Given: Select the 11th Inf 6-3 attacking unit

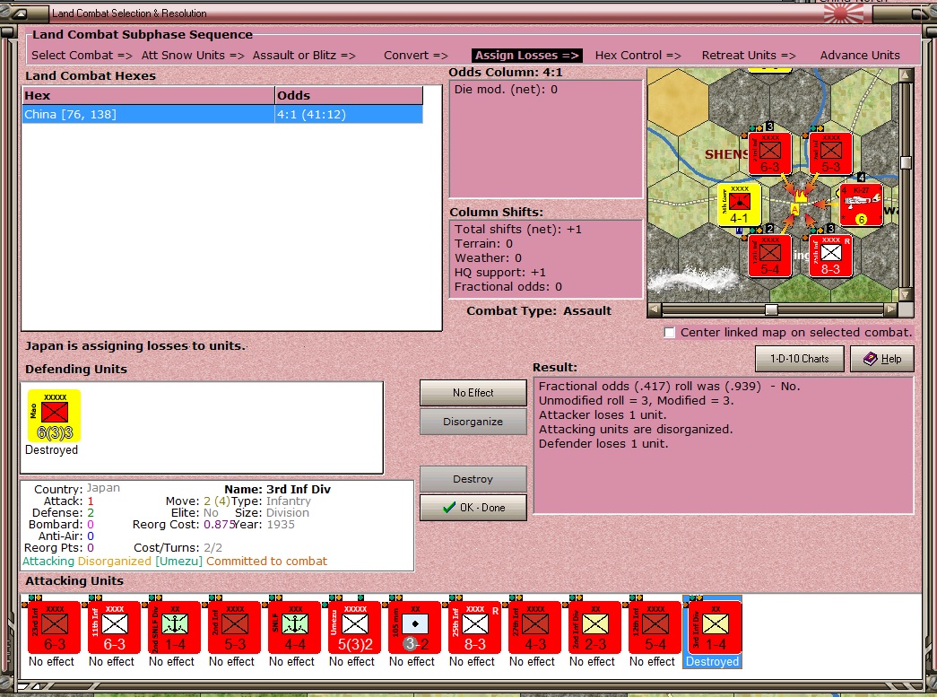Looking at the screenshot, I should point(114,628).
